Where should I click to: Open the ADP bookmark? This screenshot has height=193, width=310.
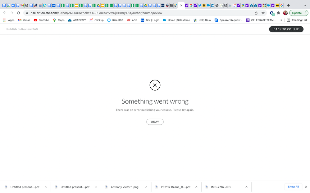[132, 20]
